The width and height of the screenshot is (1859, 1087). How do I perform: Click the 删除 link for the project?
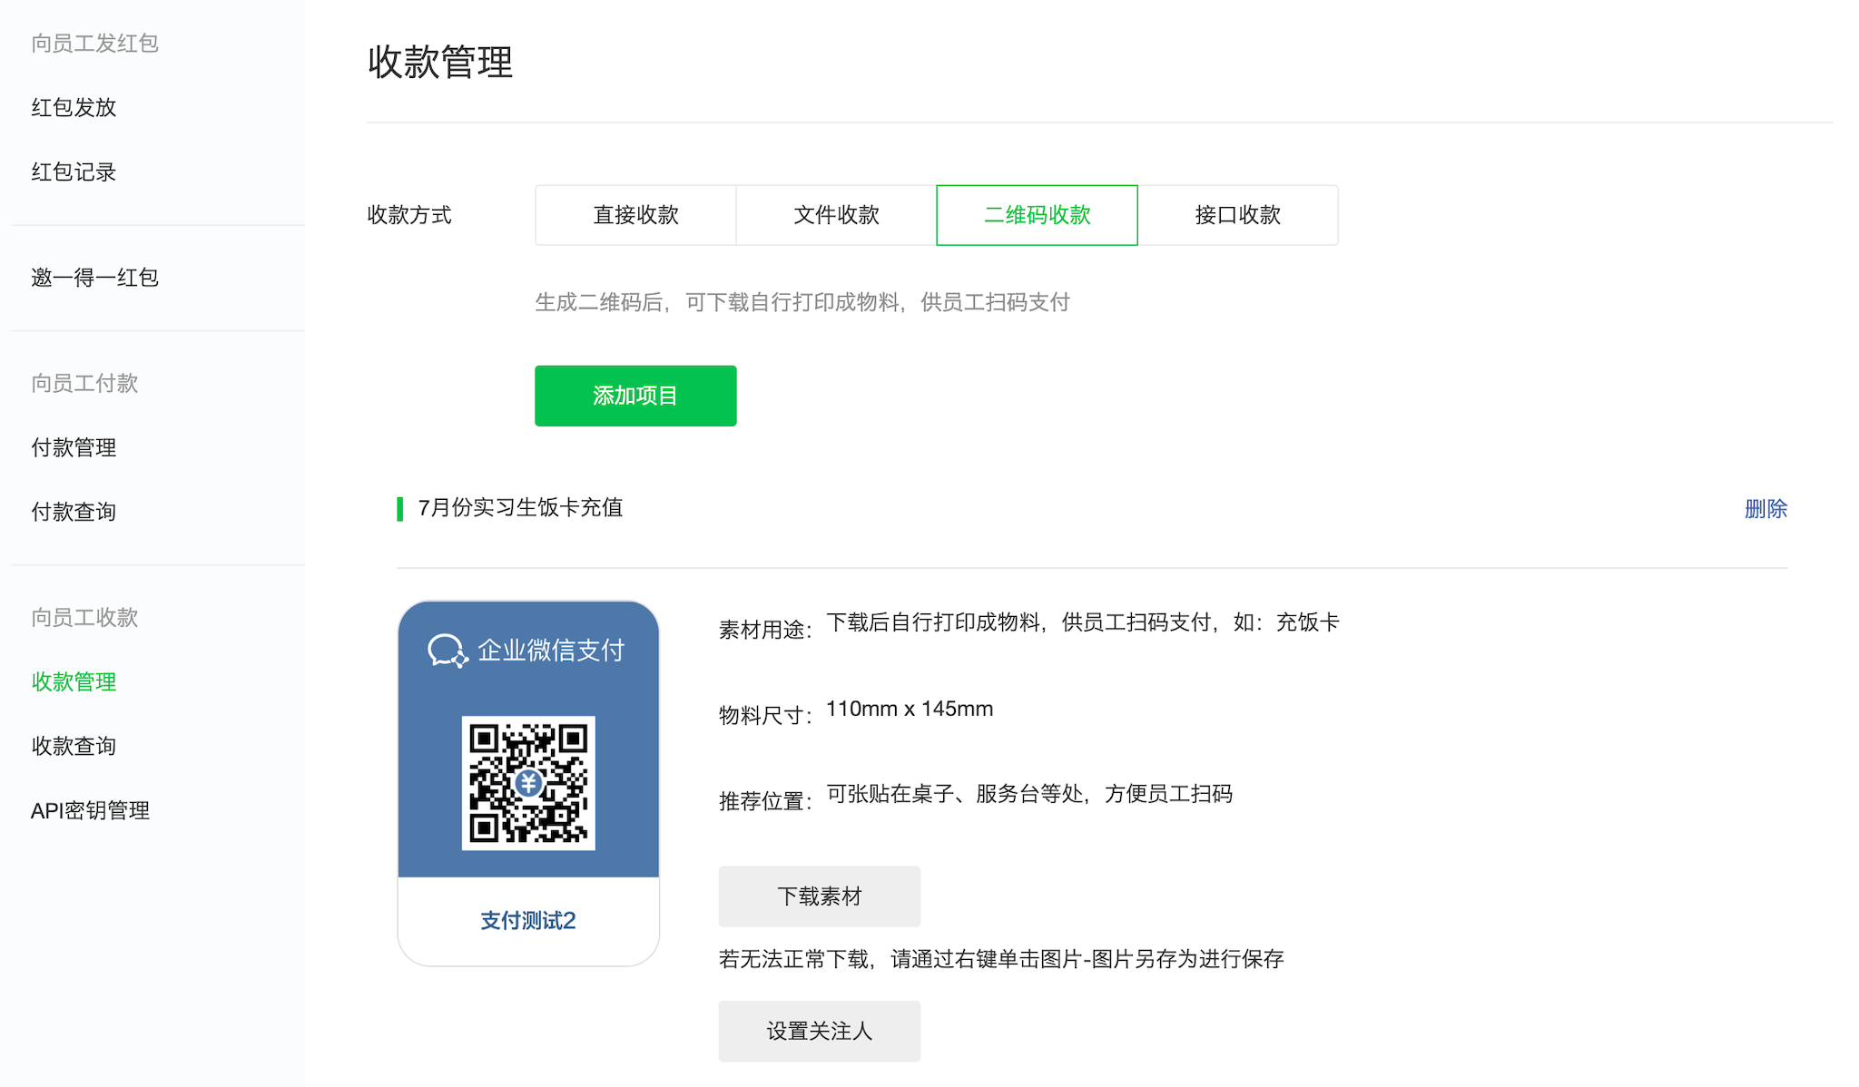point(1766,509)
